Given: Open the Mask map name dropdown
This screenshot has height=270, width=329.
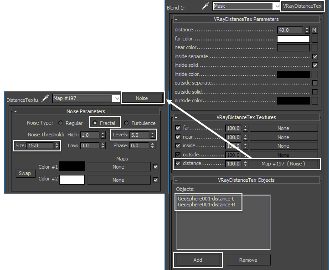Looking at the screenshot, I should click(x=277, y=6).
